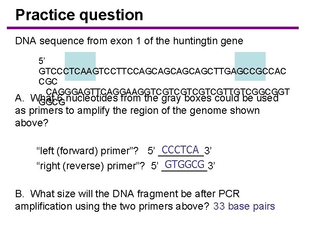Viewport: 309px width, 232px height.
Task: Click the CCCTCA forward primer answer
Action: point(181,150)
